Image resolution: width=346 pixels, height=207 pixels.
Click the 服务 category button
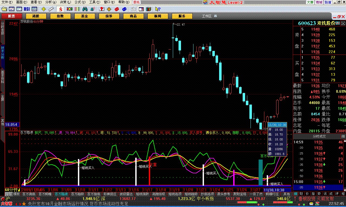(182, 16)
